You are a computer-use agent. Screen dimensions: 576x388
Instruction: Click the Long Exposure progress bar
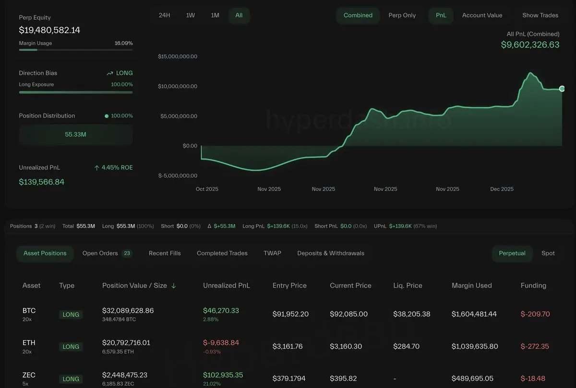coord(76,92)
